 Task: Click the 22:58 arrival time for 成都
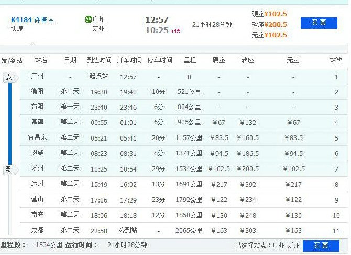click(x=98, y=231)
